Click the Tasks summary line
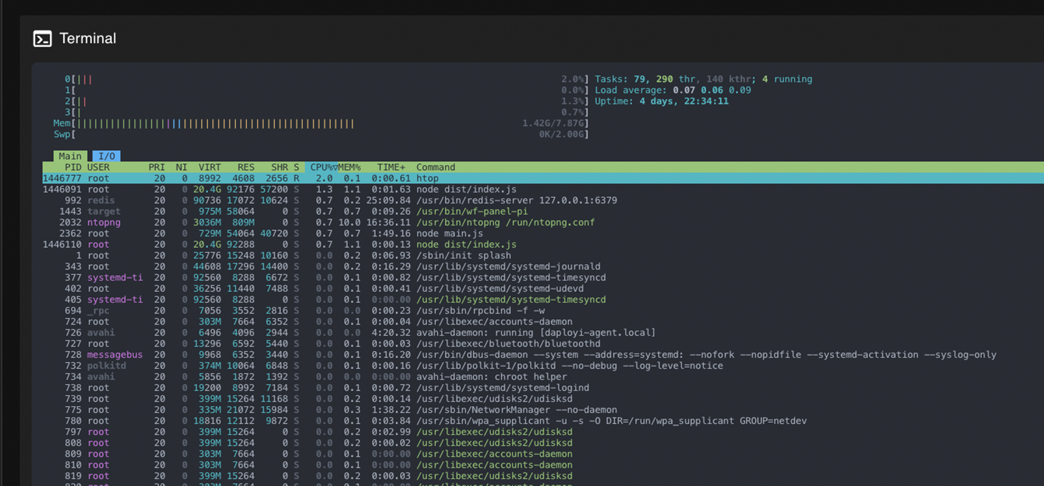The width and height of the screenshot is (1044, 486). tap(703, 79)
